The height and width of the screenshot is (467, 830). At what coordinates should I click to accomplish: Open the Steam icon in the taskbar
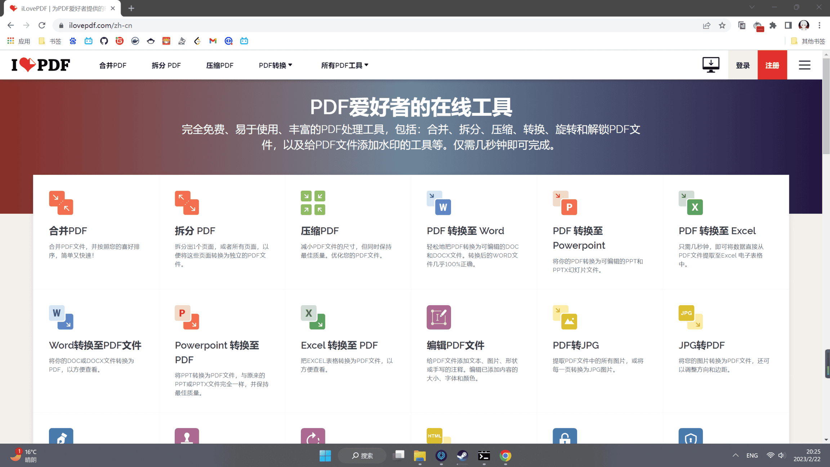(462, 456)
